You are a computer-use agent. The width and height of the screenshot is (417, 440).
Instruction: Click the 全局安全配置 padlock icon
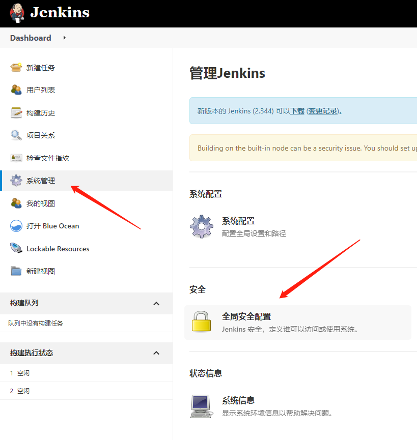click(201, 321)
